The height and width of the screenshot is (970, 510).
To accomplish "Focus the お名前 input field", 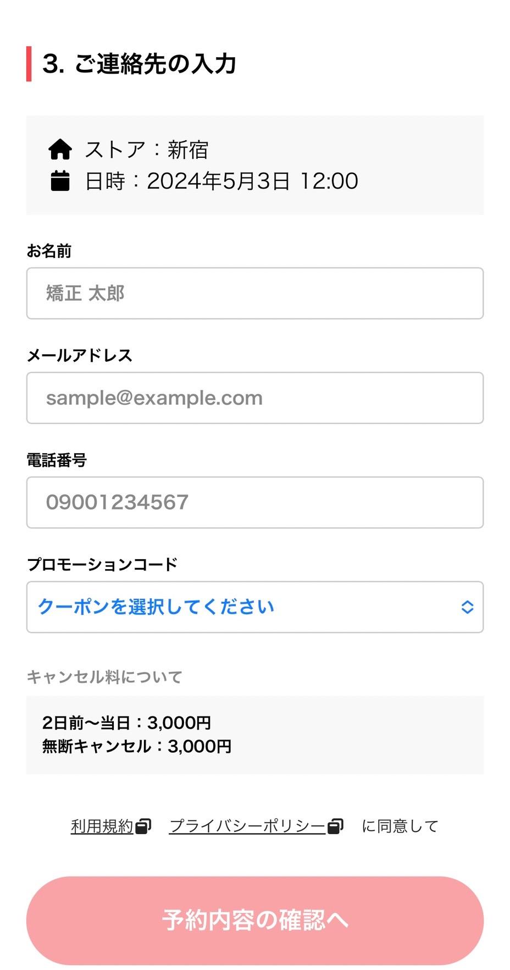I will pos(255,293).
